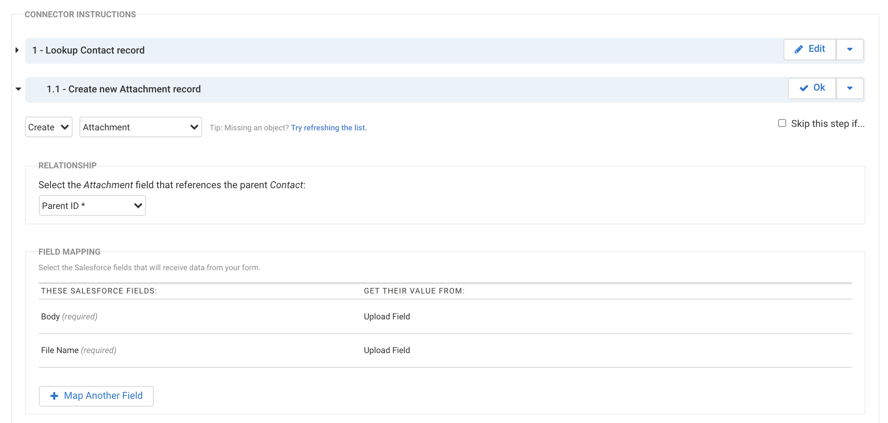Click the Map Another Field button
Viewport: 888px width, 423px height.
[x=96, y=396]
